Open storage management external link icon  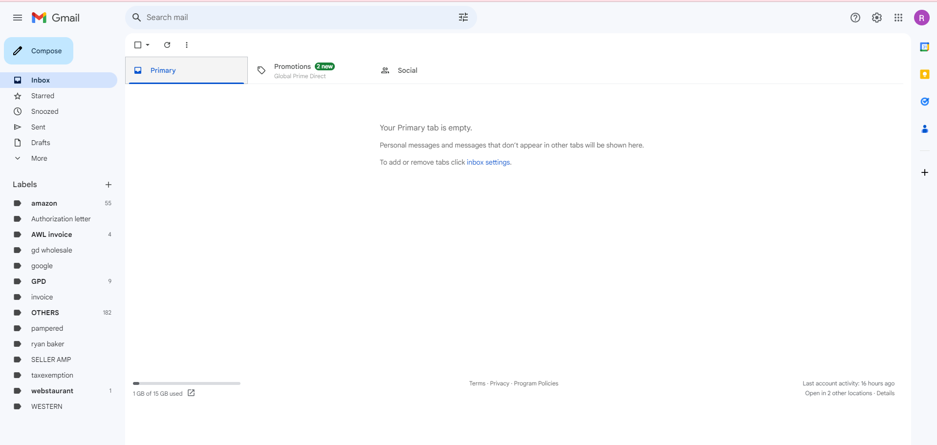click(x=191, y=393)
